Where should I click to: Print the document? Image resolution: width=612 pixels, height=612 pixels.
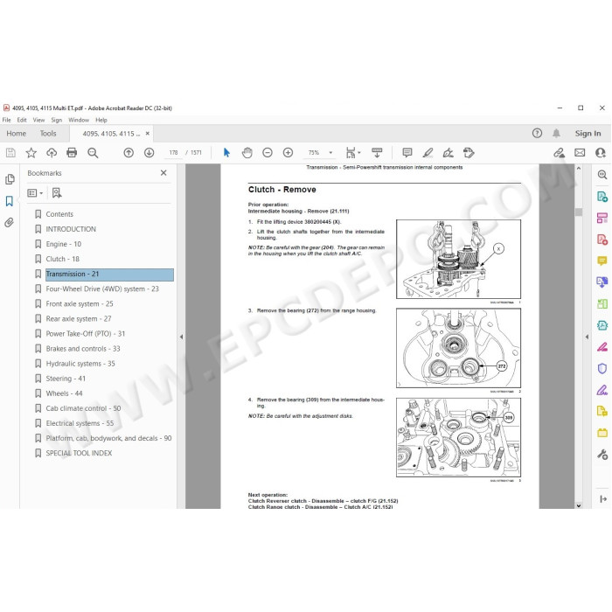click(x=72, y=153)
